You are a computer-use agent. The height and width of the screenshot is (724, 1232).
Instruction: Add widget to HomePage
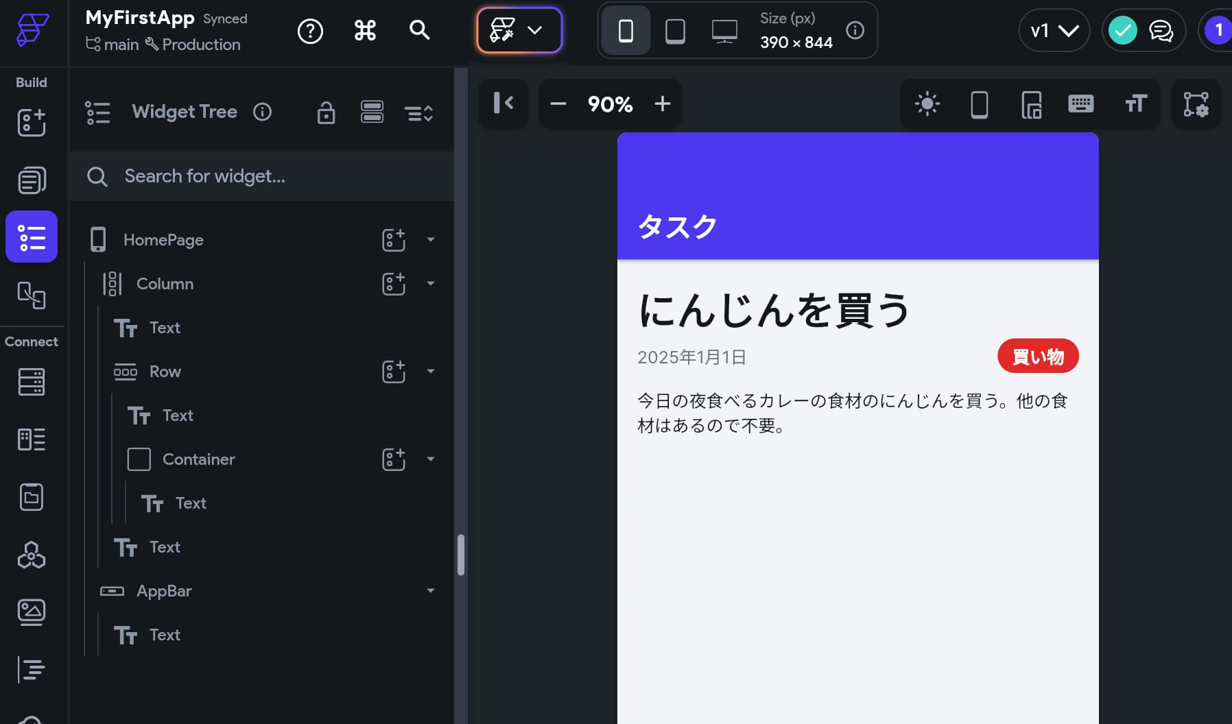point(394,240)
